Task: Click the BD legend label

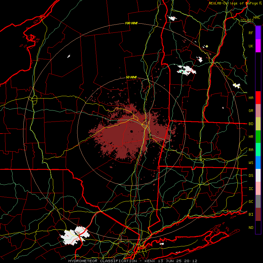Action: tap(251, 124)
